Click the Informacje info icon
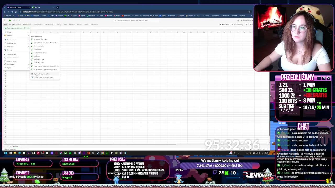Viewport: 335px width, 188px height. tap(5, 64)
